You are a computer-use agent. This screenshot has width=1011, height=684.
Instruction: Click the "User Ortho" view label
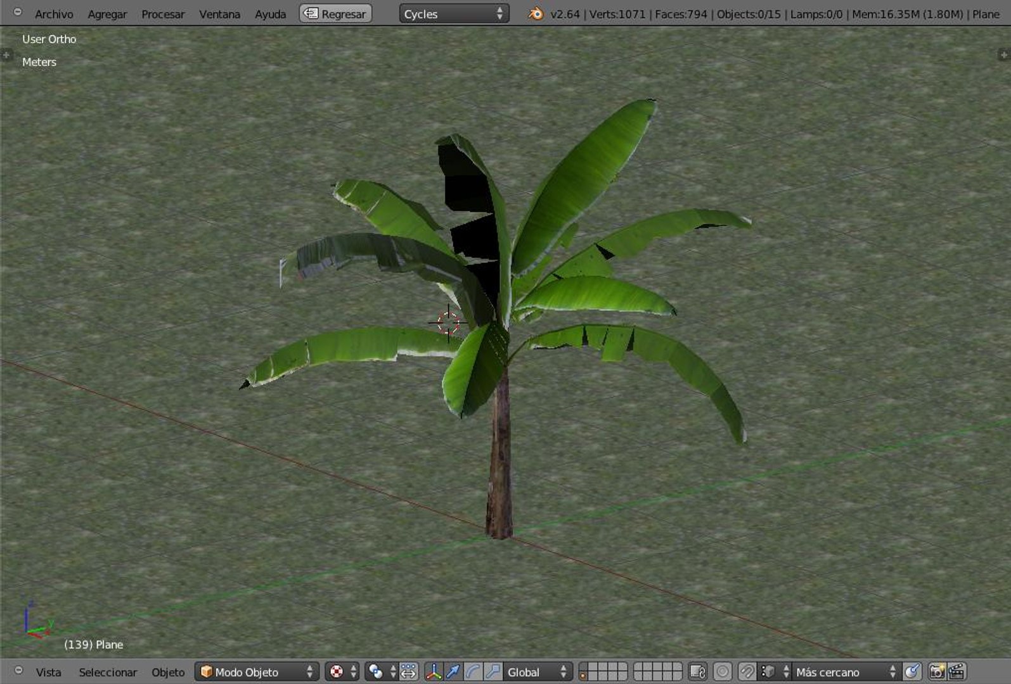(x=49, y=39)
